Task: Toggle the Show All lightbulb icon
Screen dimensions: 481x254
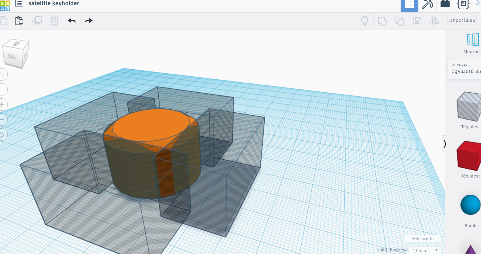Action: click(x=365, y=21)
